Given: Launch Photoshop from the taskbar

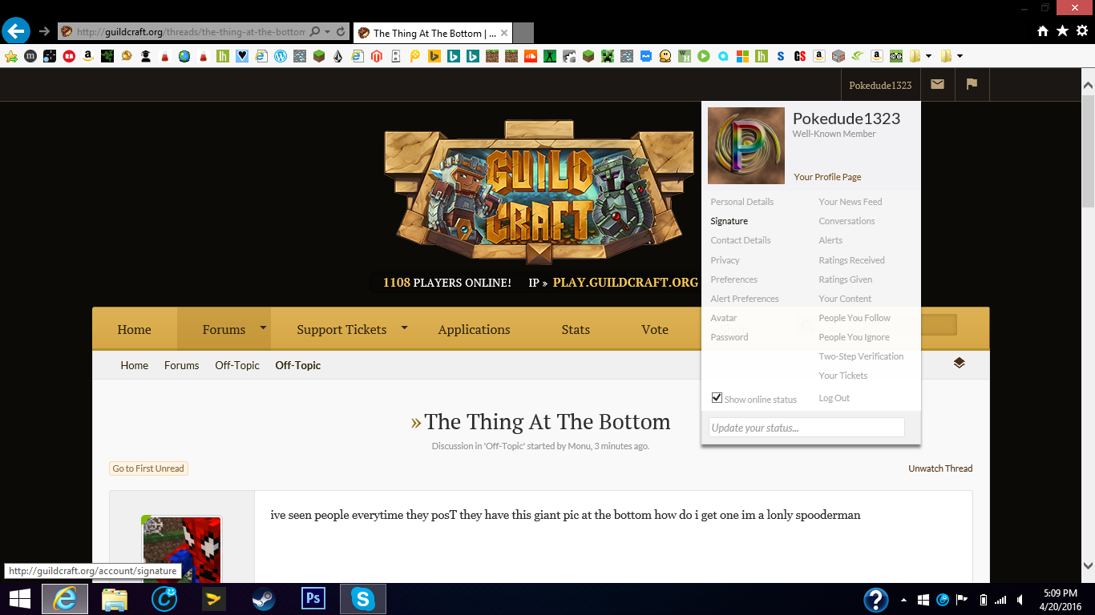Looking at the screenshot, I should coord(312,599).
